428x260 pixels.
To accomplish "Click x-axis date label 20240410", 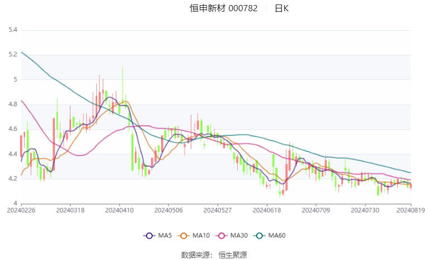I will [119, 210].
